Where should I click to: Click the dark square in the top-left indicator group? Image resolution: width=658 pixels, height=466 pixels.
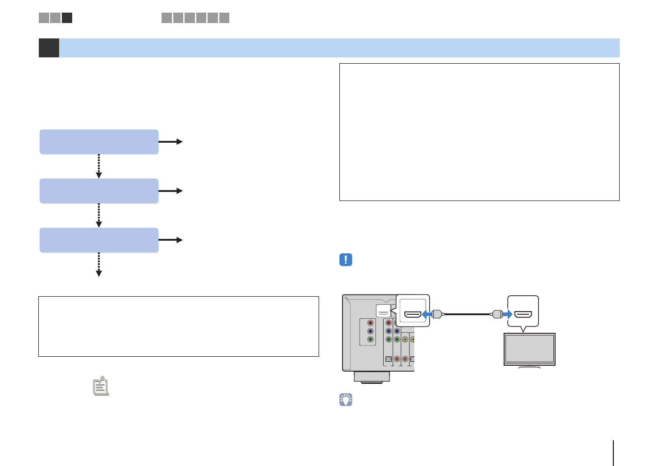coord(67,18)
